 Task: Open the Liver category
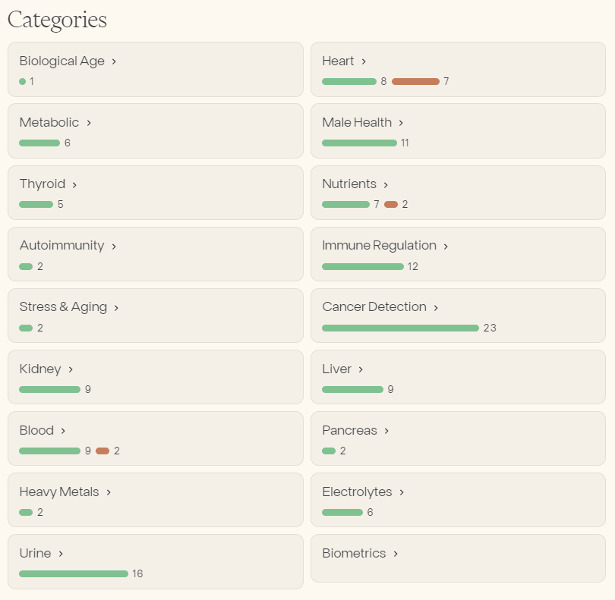(x=336, y=369)
